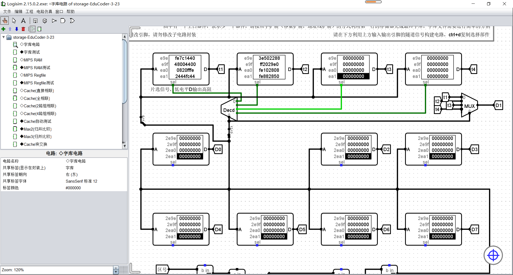Screen dimensions: 513x275
Task: Select the AND gate tool
Action: tap(63, 21)
